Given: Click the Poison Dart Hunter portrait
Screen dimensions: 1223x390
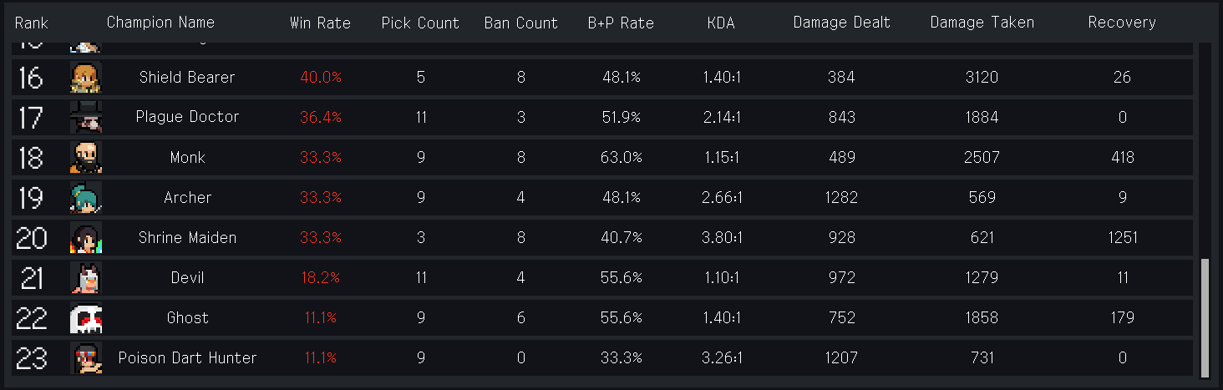Looking at the screenshot, I should tap(86, 357).
